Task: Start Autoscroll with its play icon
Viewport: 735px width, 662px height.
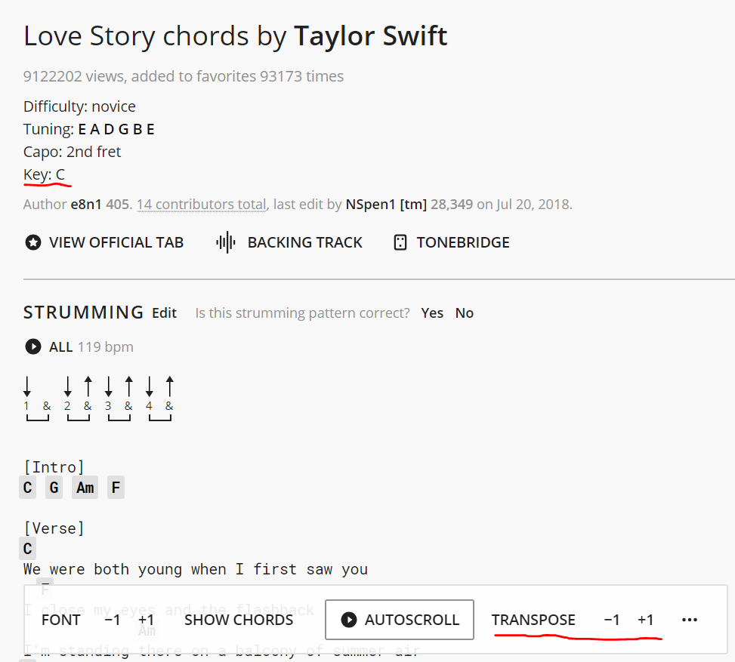Action: click(349, 620)
